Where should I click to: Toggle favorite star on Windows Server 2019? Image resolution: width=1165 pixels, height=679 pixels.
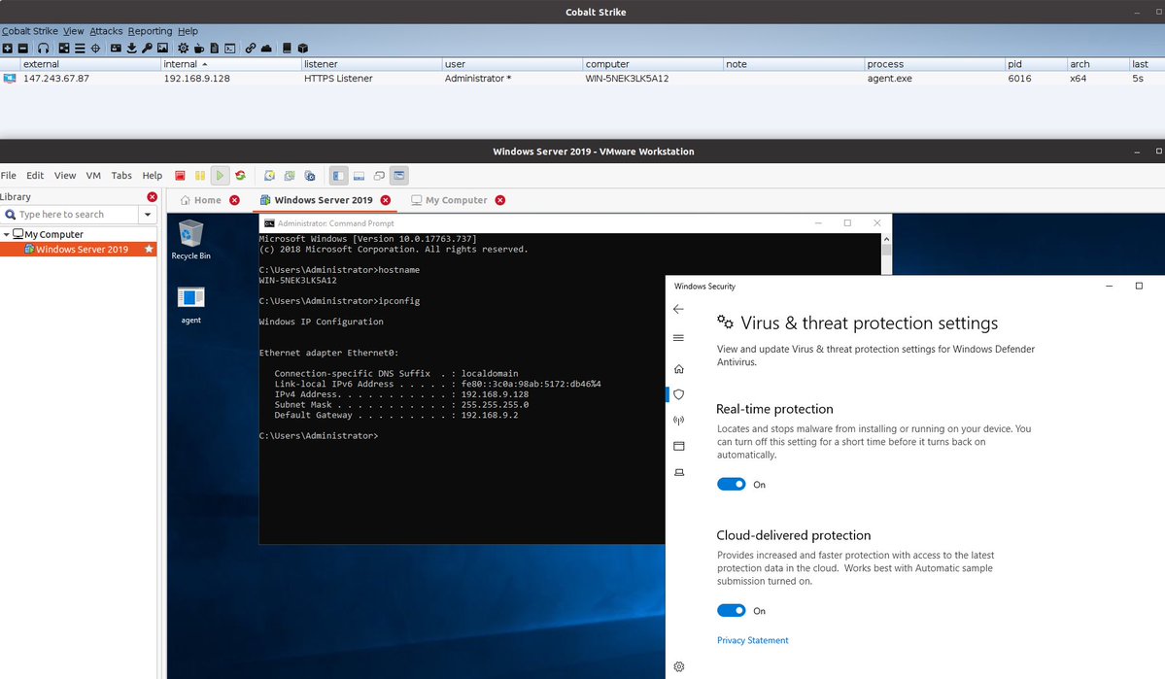click(x=149, y=249)
